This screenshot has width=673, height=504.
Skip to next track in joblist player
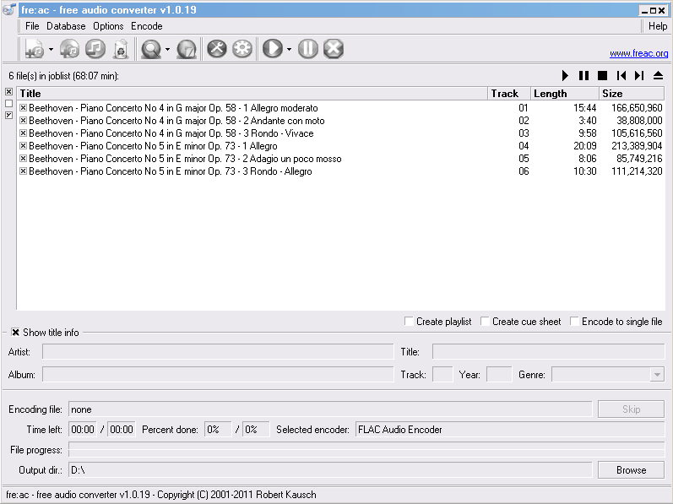[x=639, y=76]
